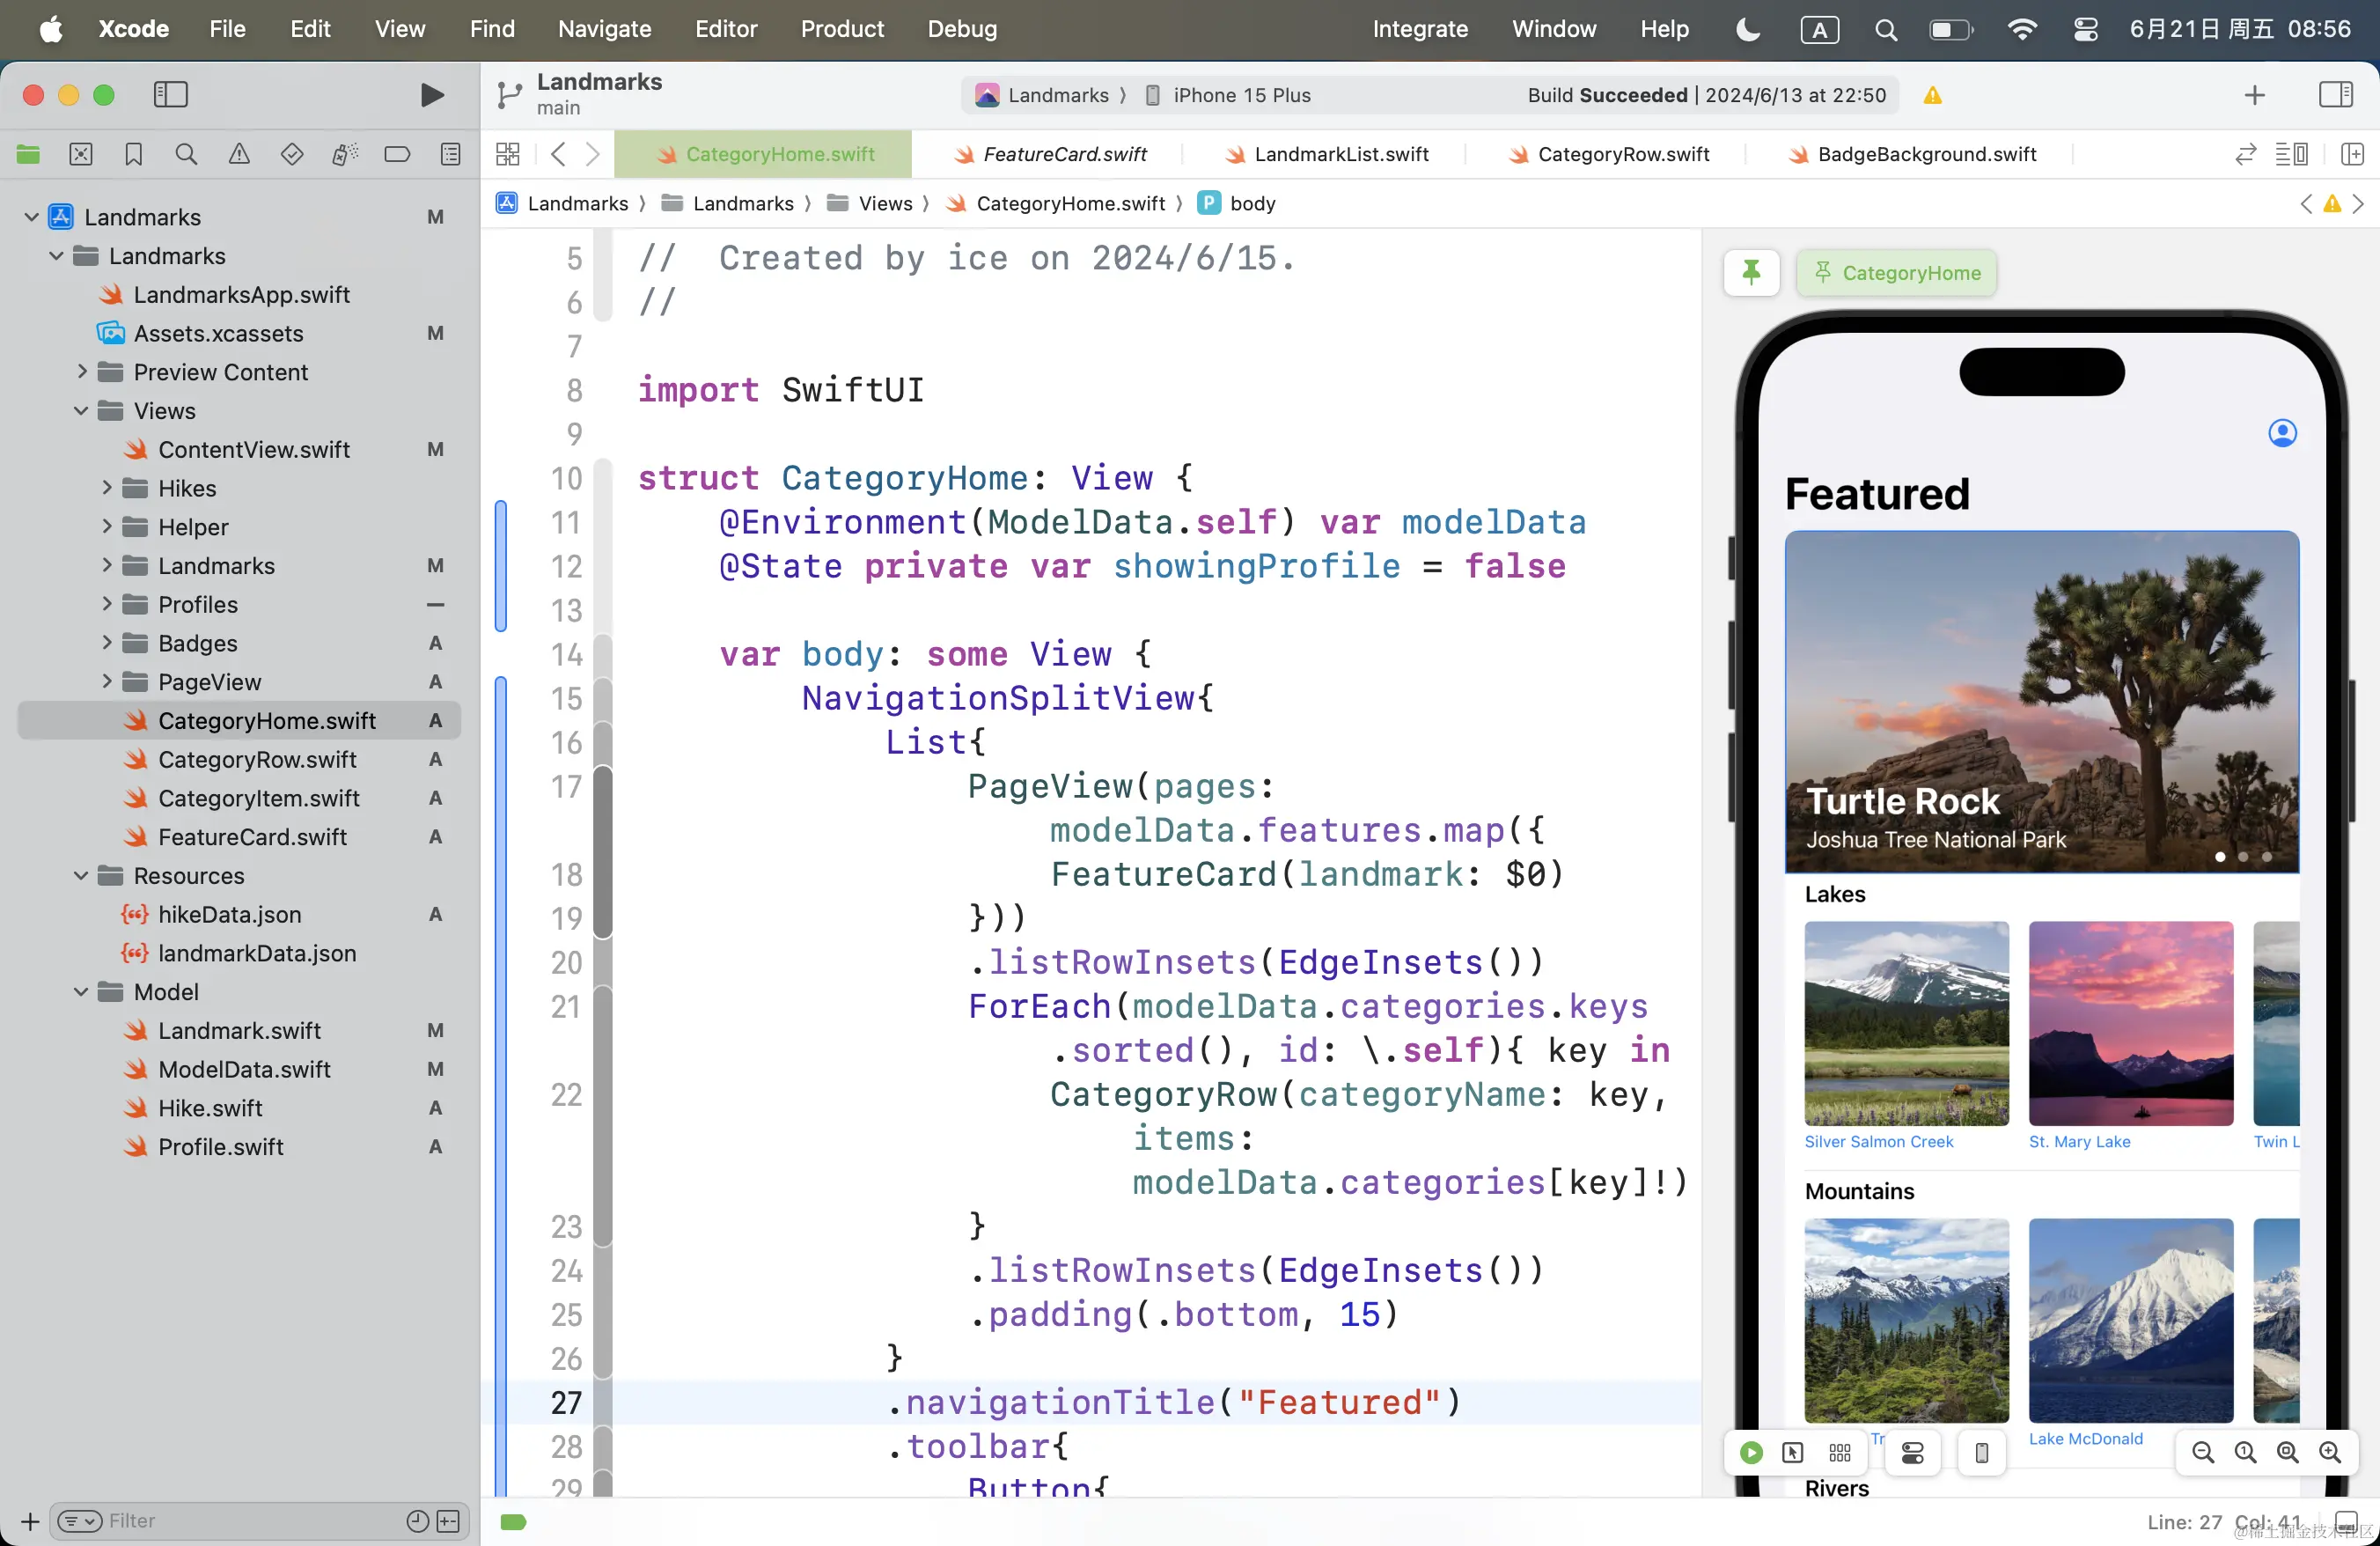Expand the Hikes folder
2380x1546 pixels.
[107, 488]
